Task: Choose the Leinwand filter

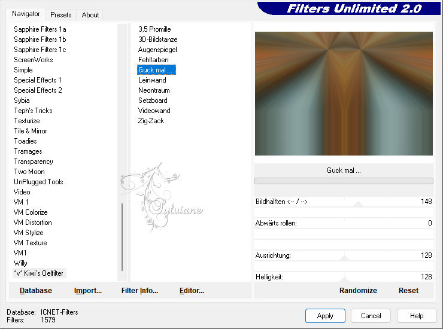Action: click(x=152, y=80)
